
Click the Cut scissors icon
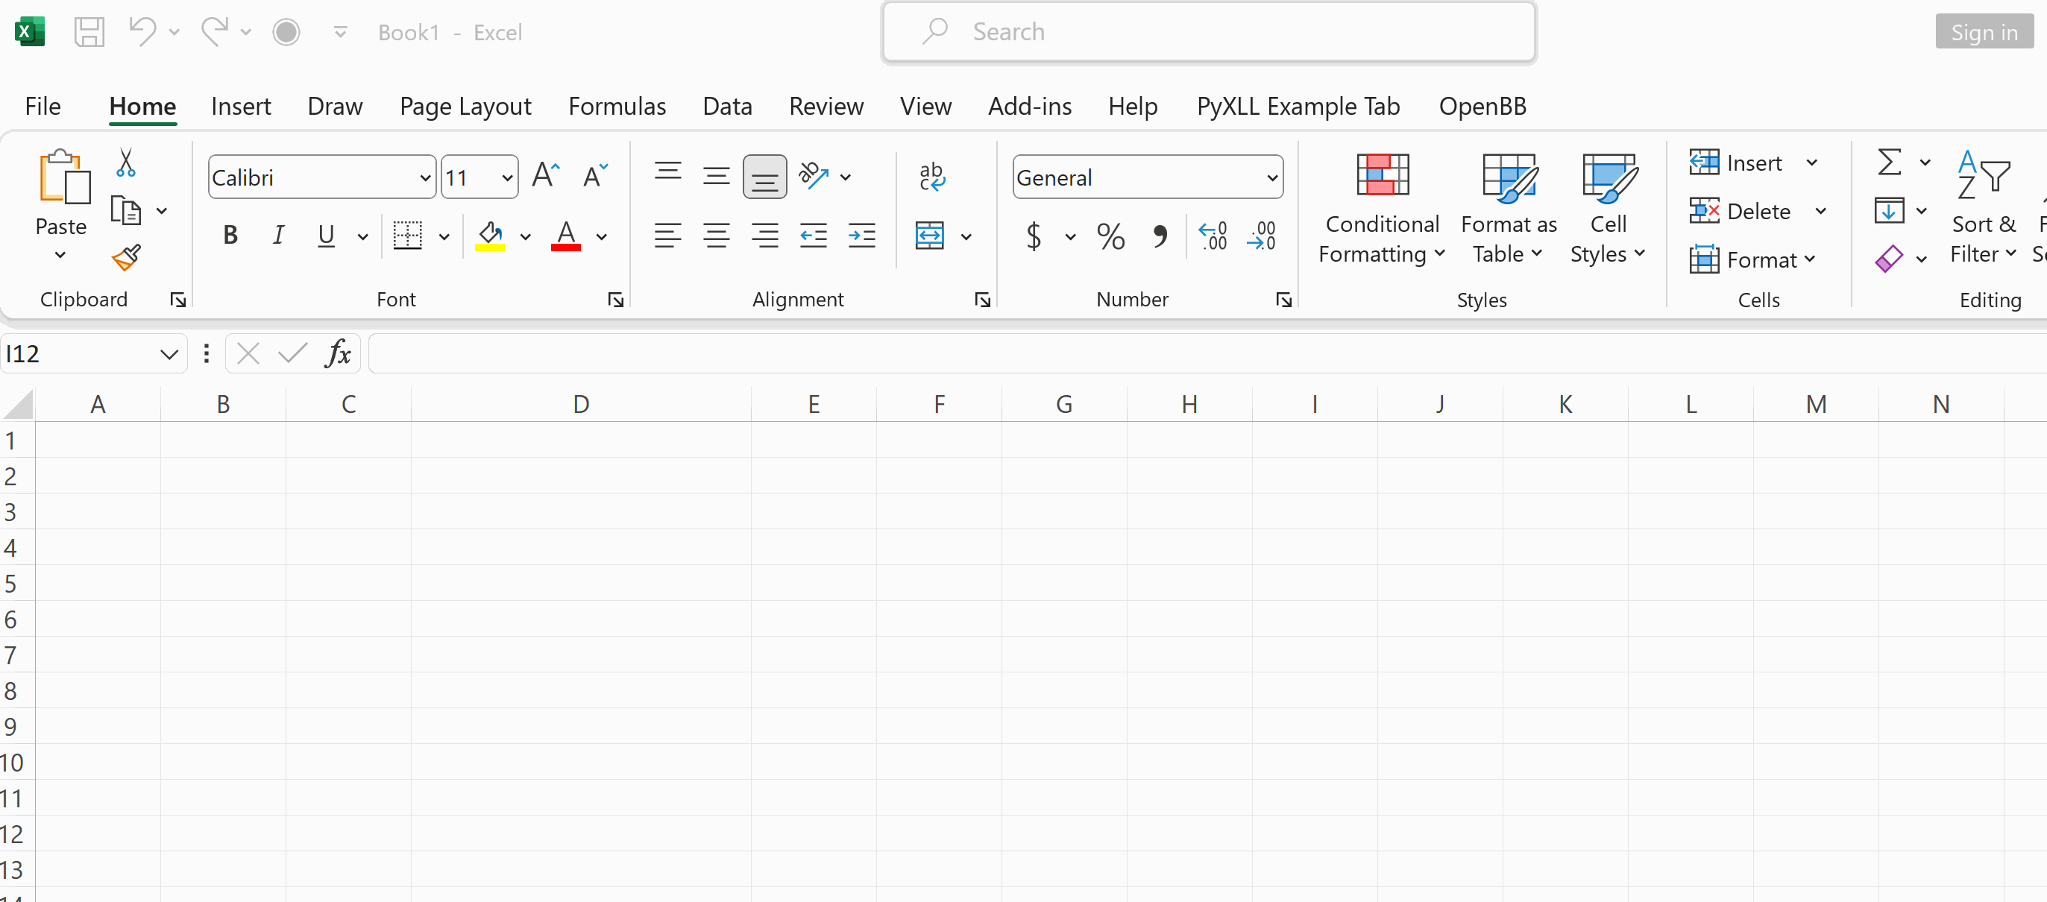point(125,163)
